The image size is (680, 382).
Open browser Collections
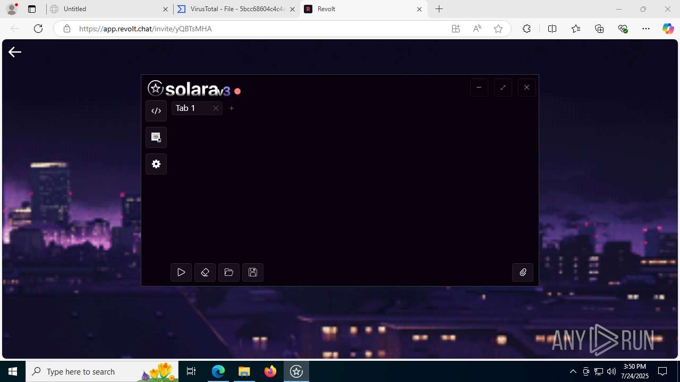[599, 29]
